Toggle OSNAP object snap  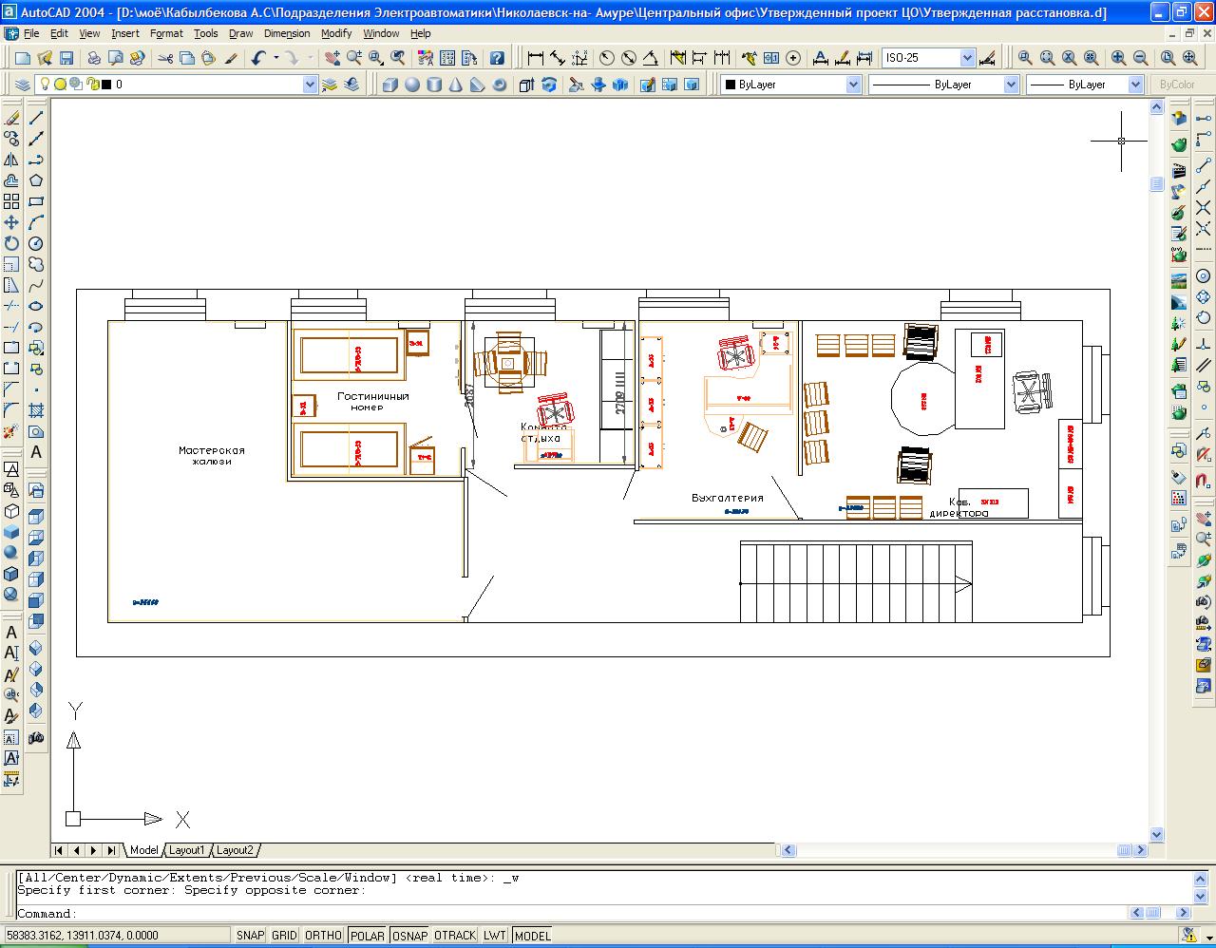[x=409, y=936]
